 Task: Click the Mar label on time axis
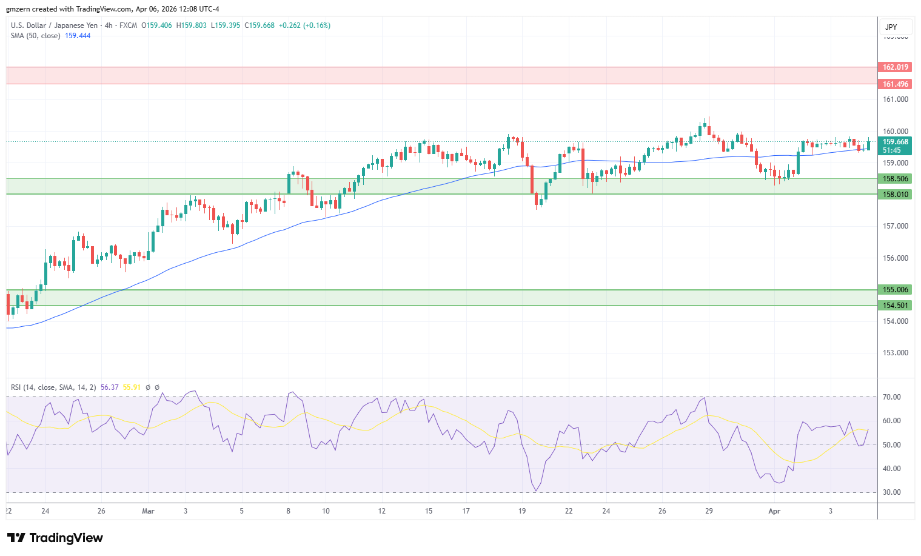(148, 511)
